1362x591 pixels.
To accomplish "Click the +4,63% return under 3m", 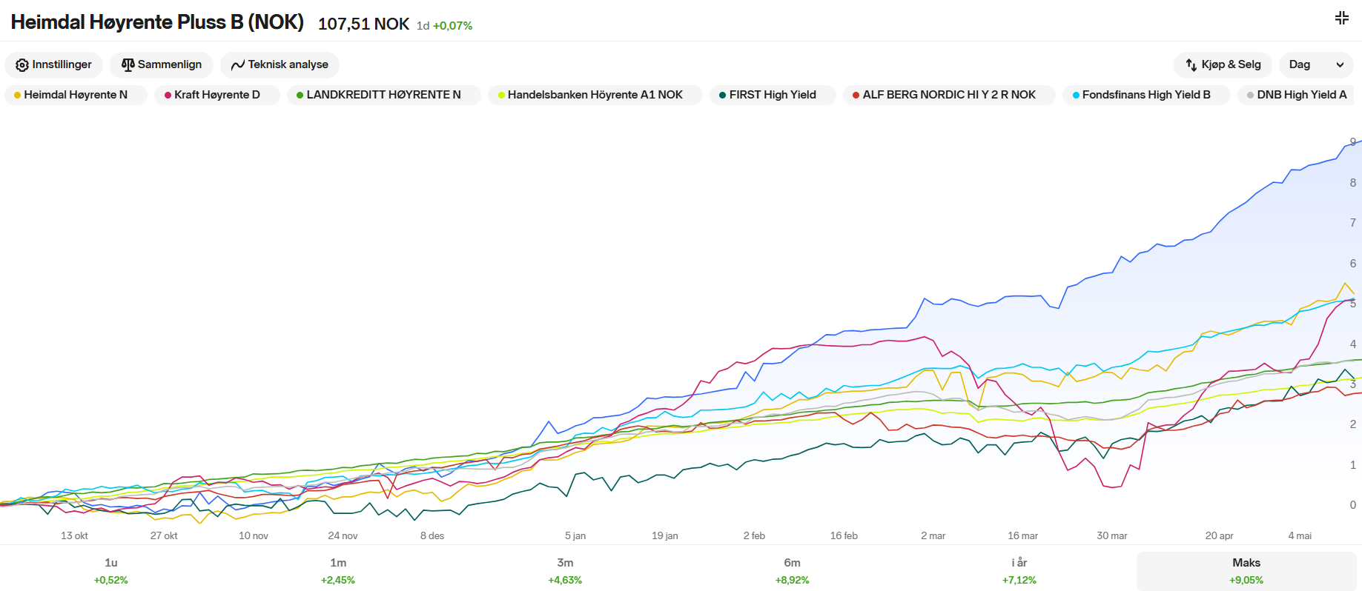I will pyautogui.click(x=565, y=581).
